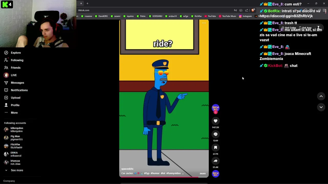Click the Explore compass icon

6,53
